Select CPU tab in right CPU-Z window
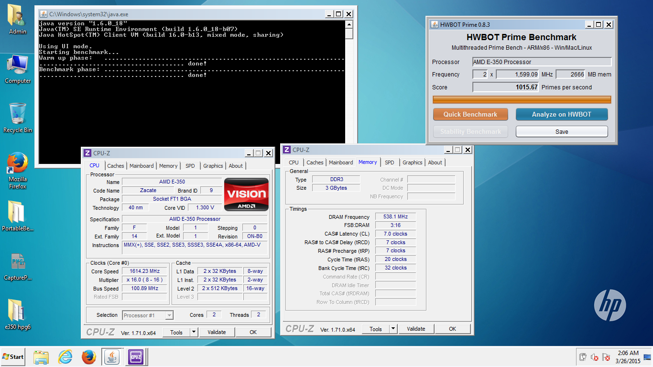Viewport: 653px width, 367px height. point(294,162)
